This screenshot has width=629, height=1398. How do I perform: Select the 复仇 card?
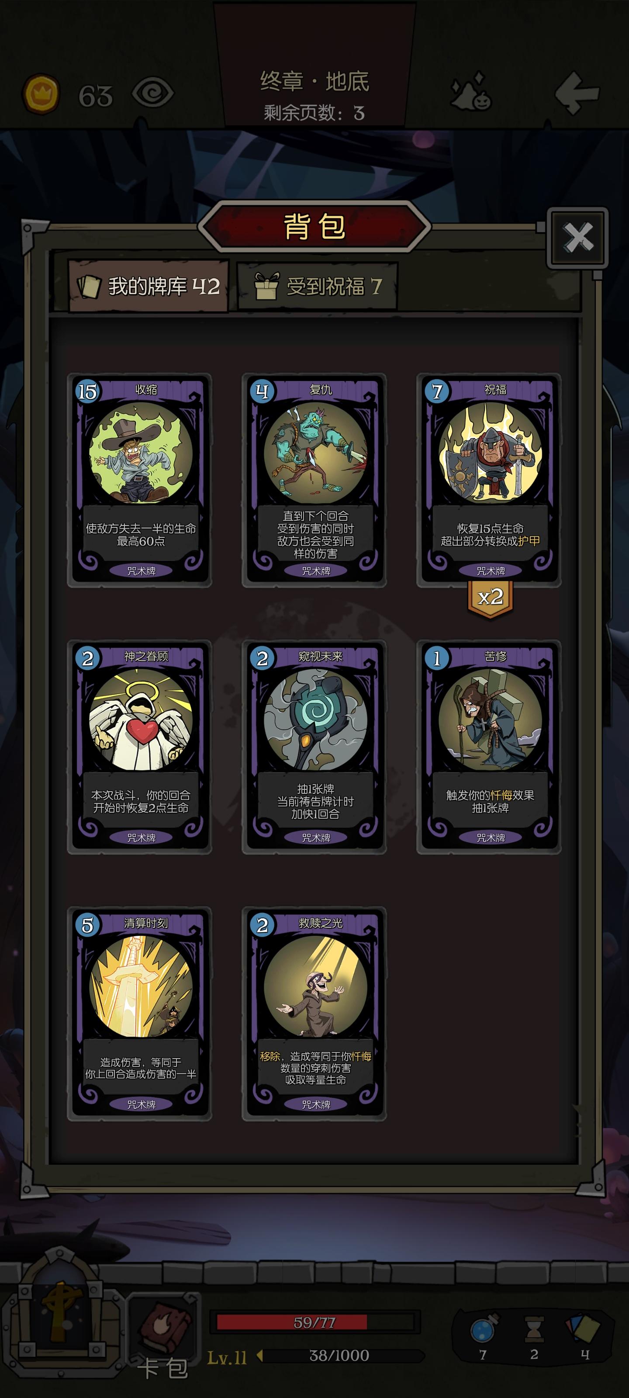[x=314, y=480]
